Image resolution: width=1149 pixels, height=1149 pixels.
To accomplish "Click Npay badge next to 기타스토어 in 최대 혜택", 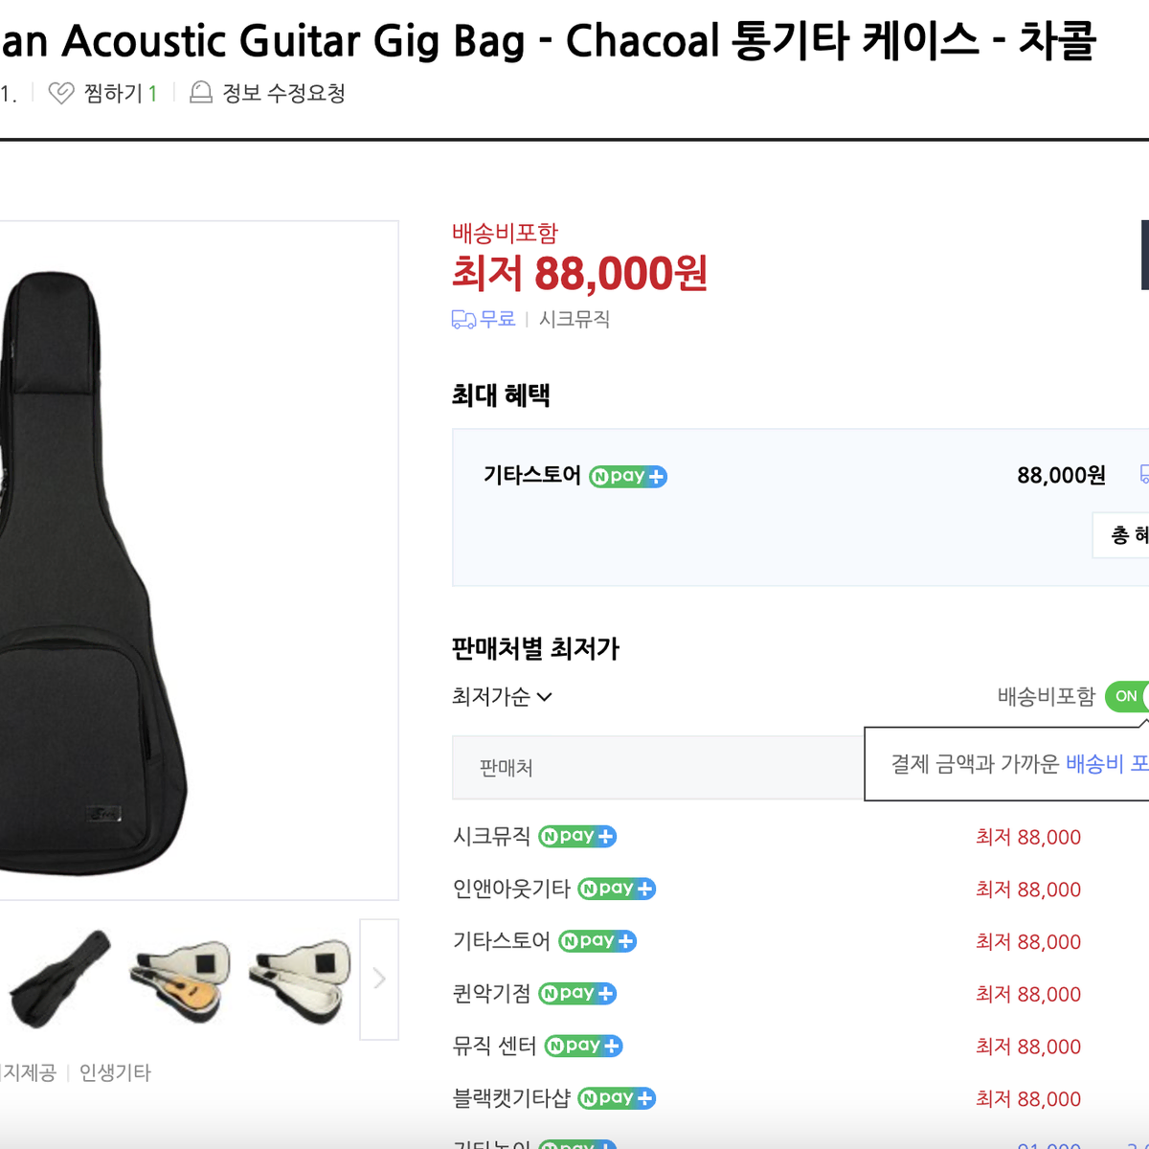I will click(628, 476).
